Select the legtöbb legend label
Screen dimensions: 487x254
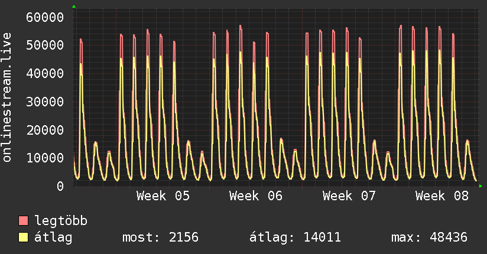pyautogui.click(x=61, y=221)
